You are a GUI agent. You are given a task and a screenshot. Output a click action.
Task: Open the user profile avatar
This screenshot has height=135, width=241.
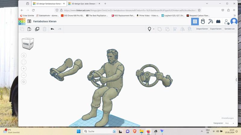[234, 21]
